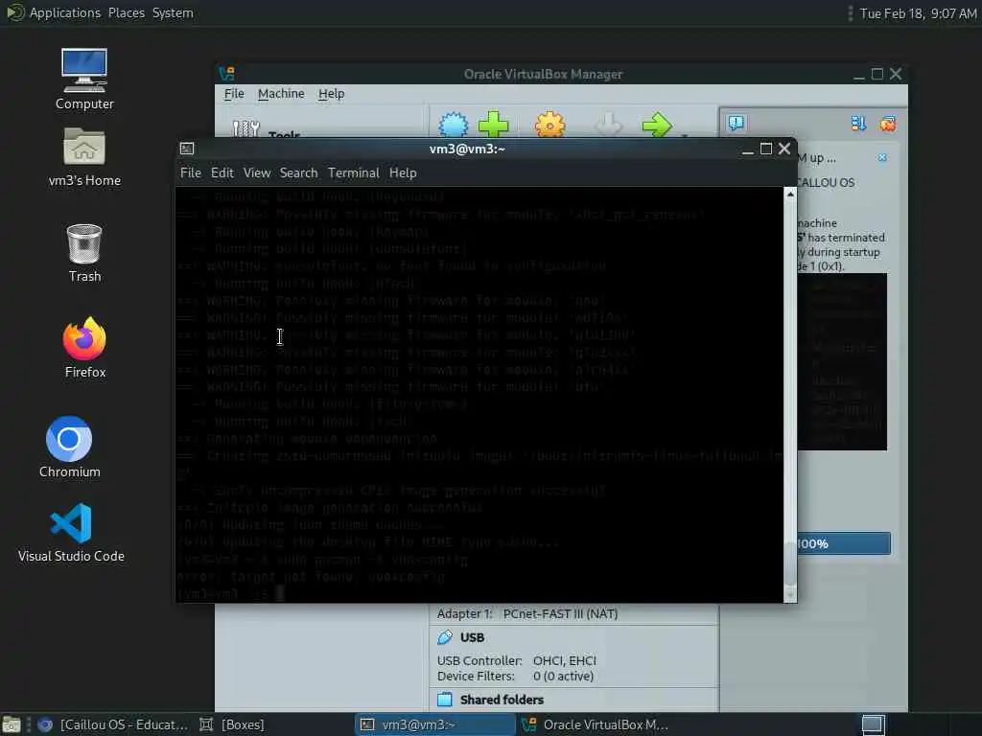Dismiss the powering VM up notification
982x736 pixels.
point(882,158)
